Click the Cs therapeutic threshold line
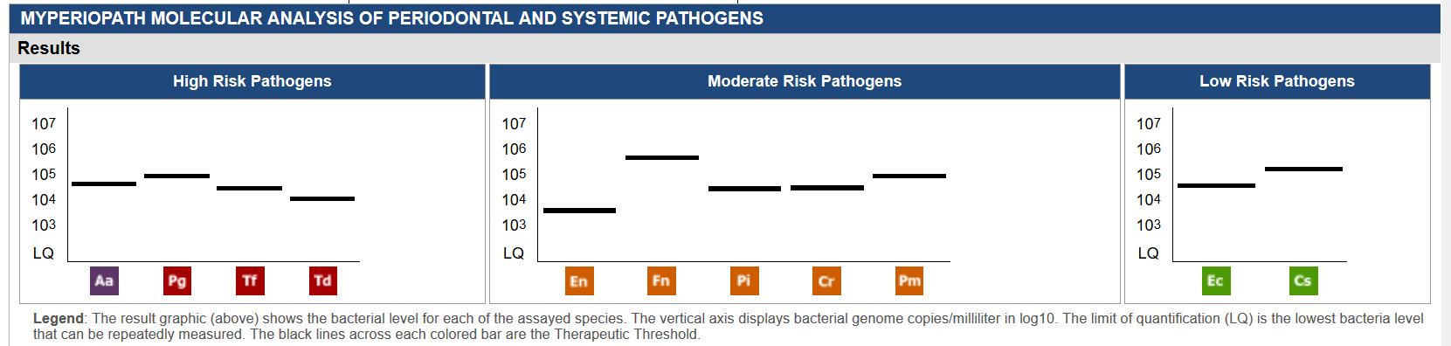Image resolution: width=1451 pixels, height=346 pixels. point(1303,169)
